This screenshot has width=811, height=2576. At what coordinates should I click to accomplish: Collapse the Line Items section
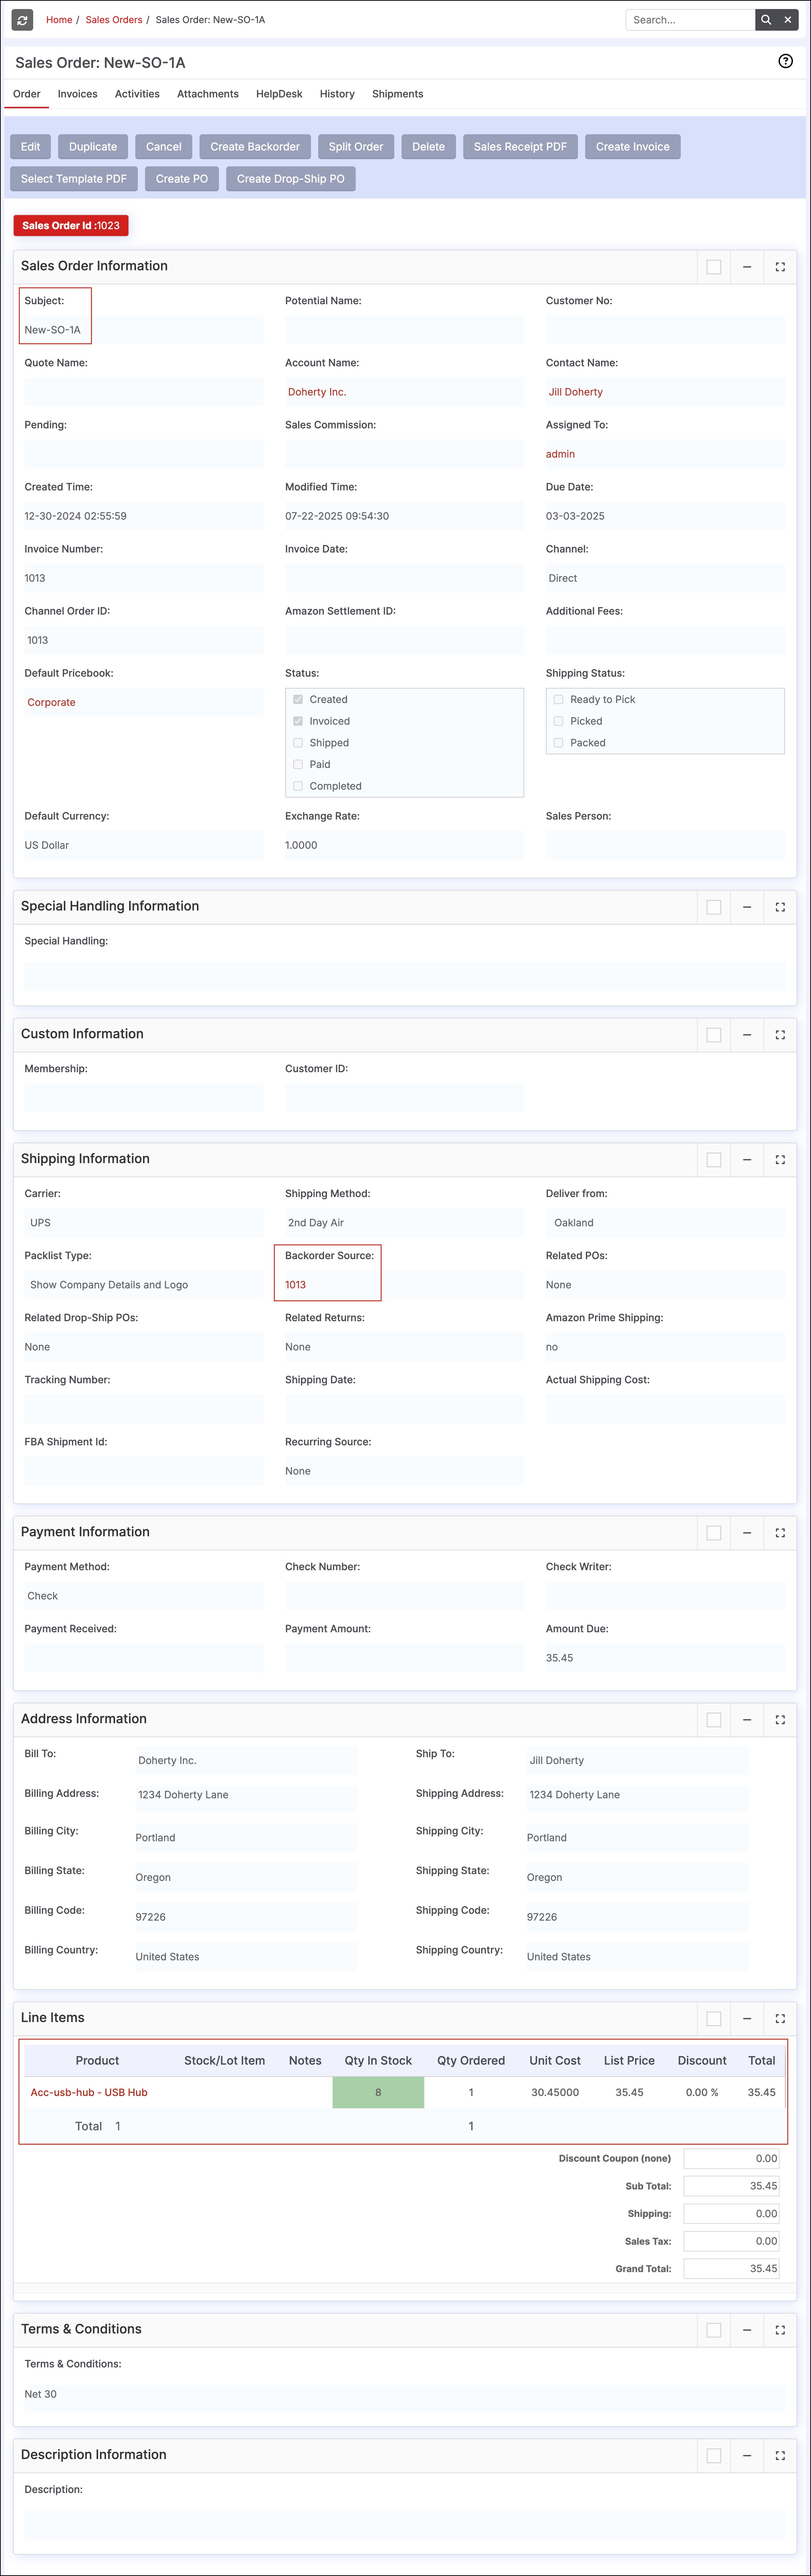(747, 2019)
